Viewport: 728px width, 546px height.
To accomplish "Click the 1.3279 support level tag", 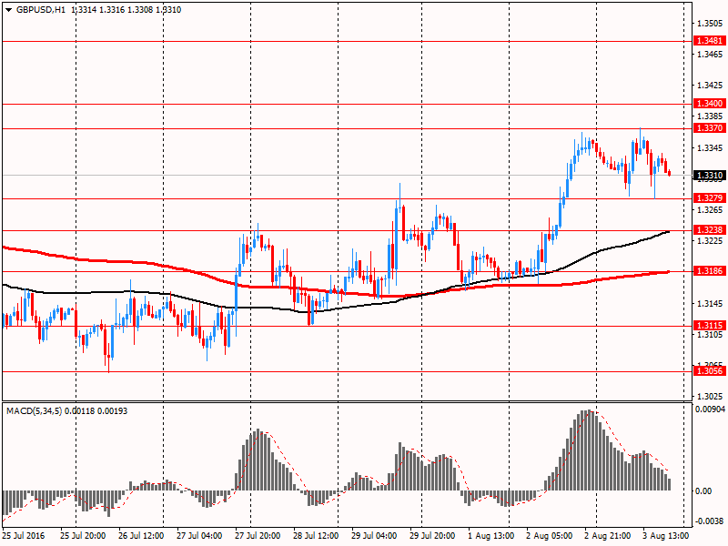I will 709,198.
